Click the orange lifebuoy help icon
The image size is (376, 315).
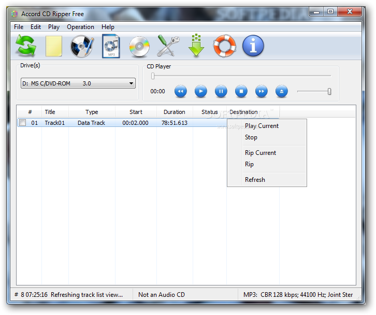tap(225, 46)
